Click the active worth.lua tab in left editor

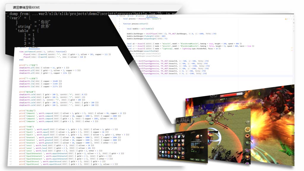[x=34, y=47]
